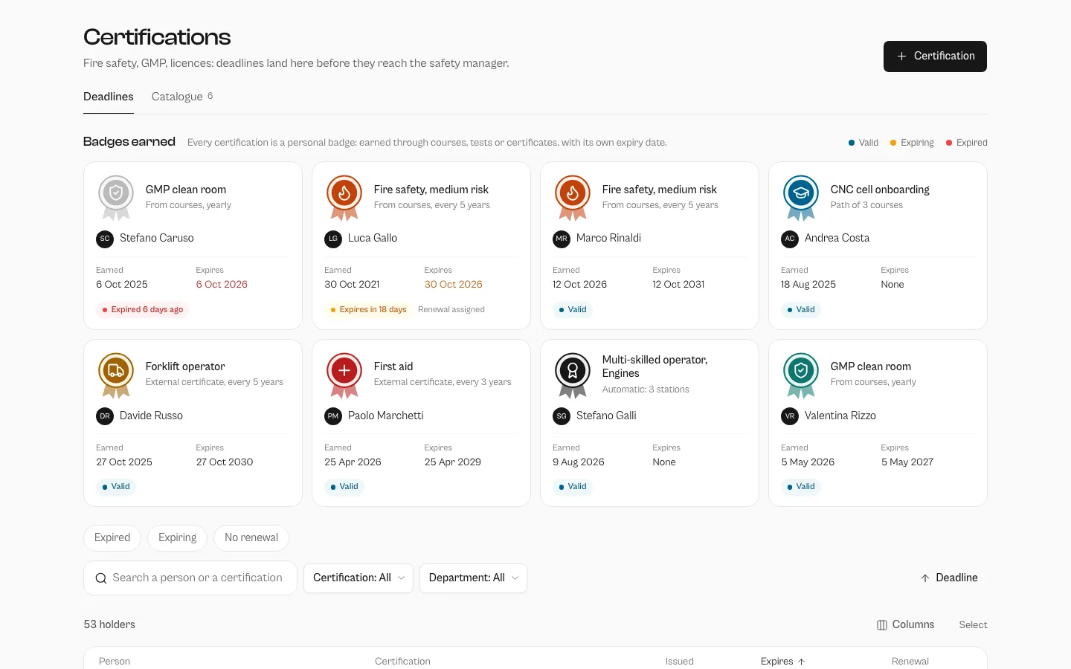Open the Columns settings button
This screenshot has width=1071, height=669.
(x=905, y=625)
